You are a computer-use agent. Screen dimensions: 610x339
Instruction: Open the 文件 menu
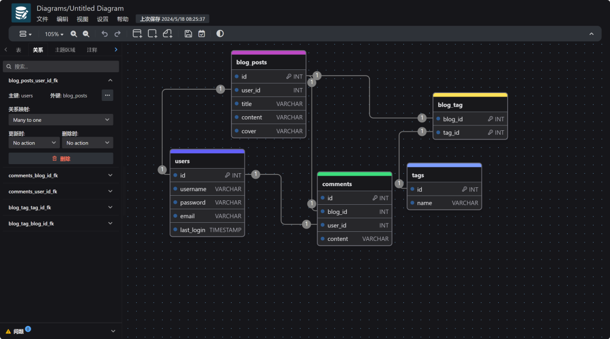pos(42,19)
